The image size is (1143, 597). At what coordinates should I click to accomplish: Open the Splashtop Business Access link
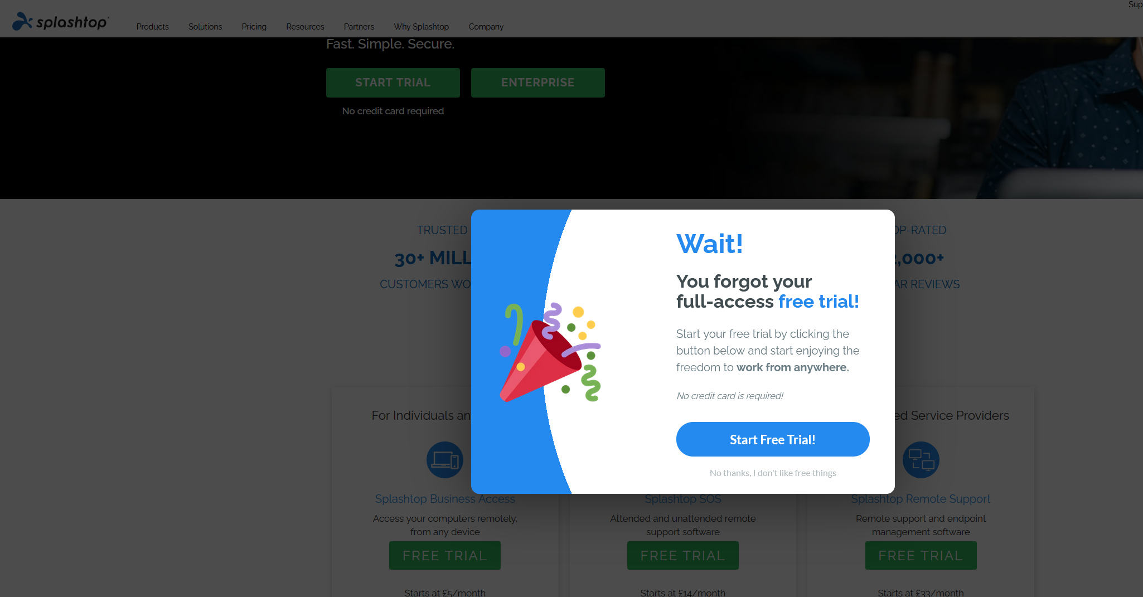pyautogui.click(x=445, y=499)
